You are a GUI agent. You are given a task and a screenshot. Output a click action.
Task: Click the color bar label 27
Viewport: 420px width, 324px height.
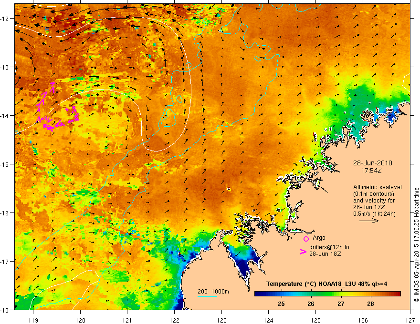[x=341, y=304]
